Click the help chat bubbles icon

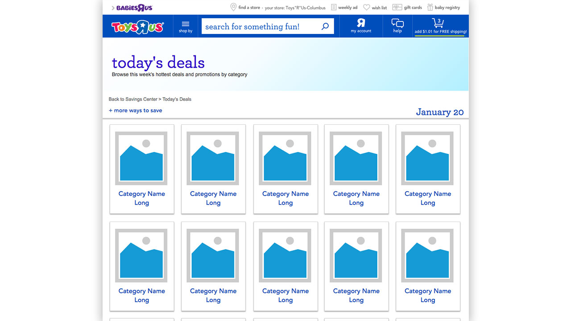coord(397,24)
